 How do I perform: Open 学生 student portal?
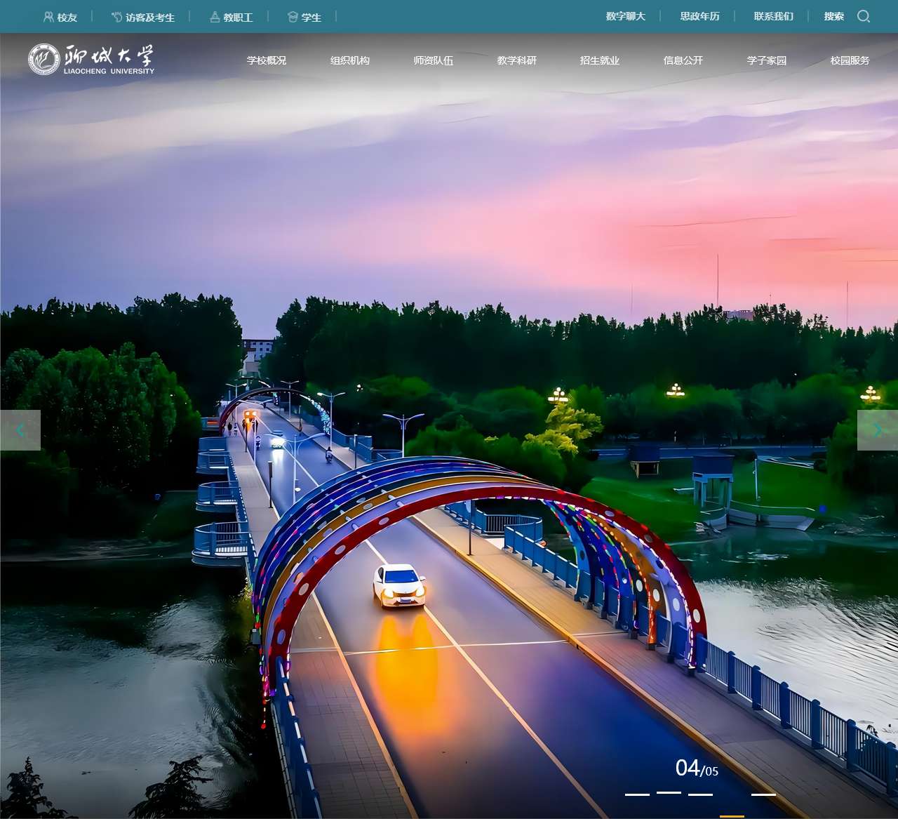tap(304, 17)
